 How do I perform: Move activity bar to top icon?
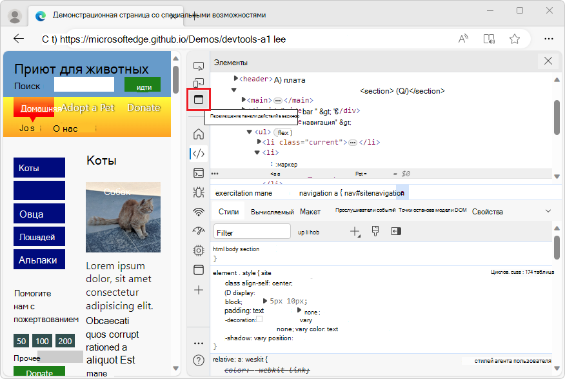coord(199,99)
